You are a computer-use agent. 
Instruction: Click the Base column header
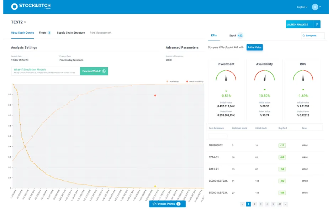click(x=304, y=128)
